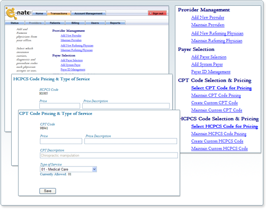
Task: Select the Status sub-tab
Action: (x=15, y=23)
